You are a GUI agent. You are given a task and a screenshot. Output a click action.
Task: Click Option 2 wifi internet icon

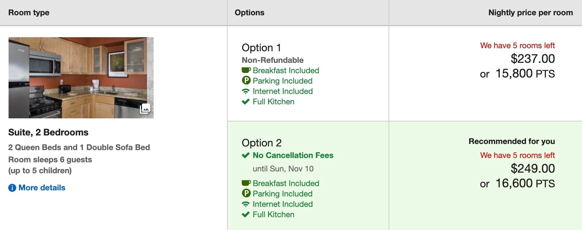[x=246, y=204]
